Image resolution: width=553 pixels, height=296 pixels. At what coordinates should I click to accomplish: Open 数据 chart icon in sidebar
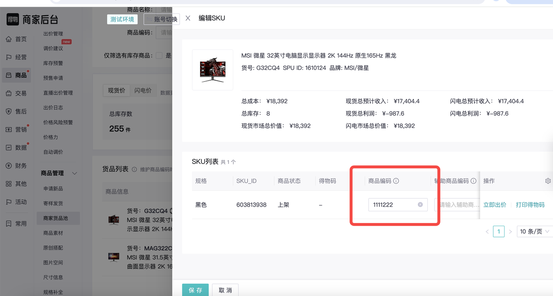pyautogui.click(x=9, y=148)
